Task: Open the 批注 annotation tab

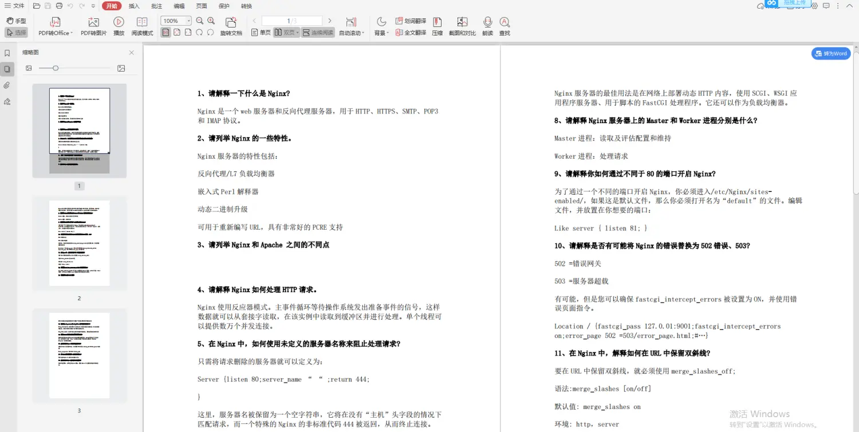Action: tap(156, 6)
